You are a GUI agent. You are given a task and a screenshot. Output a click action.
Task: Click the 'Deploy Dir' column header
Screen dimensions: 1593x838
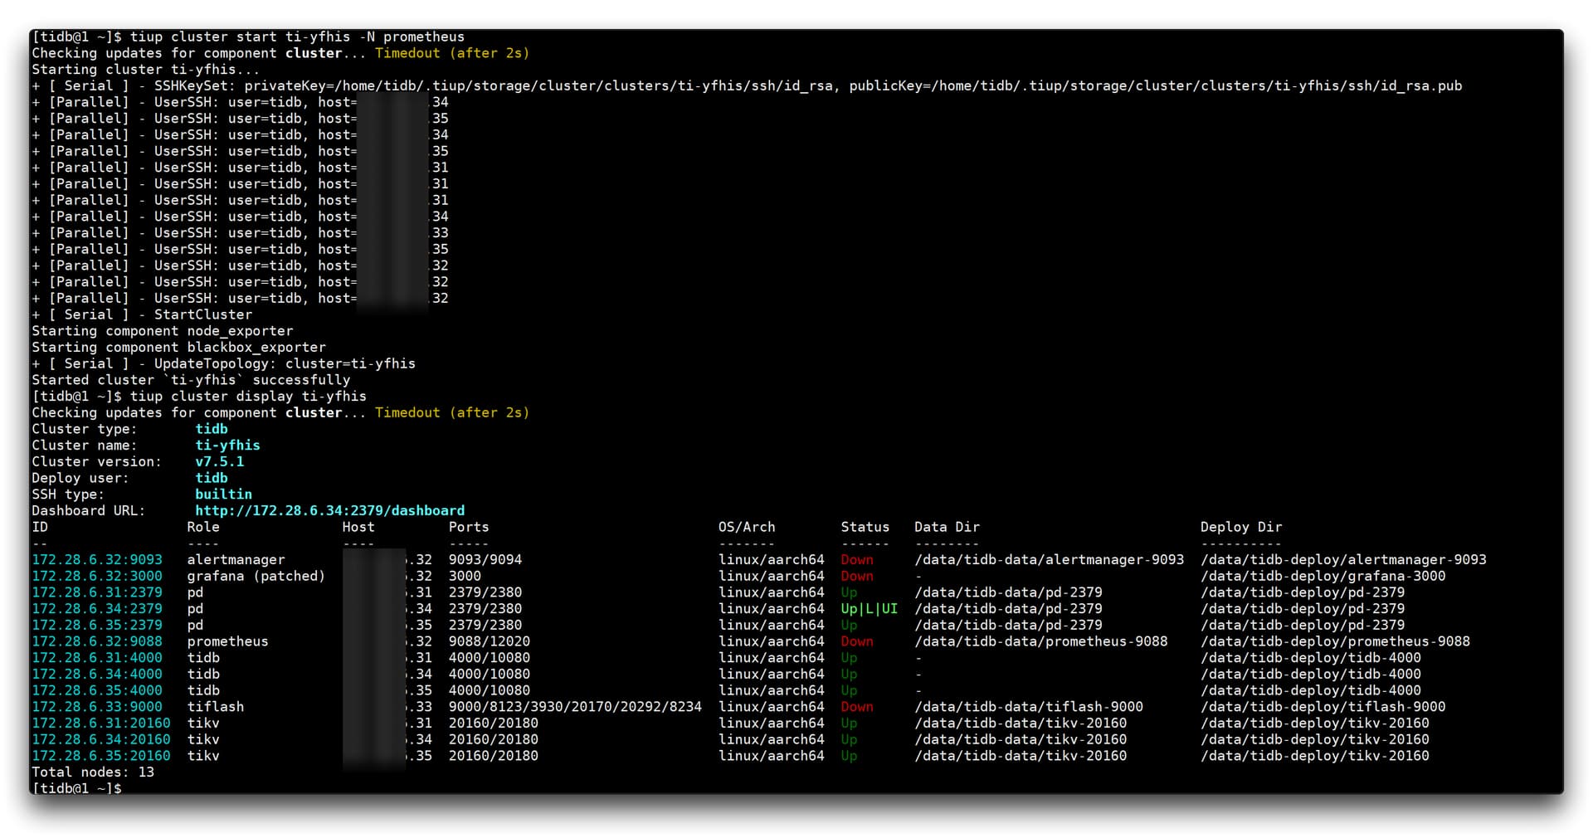(1241, 527)
